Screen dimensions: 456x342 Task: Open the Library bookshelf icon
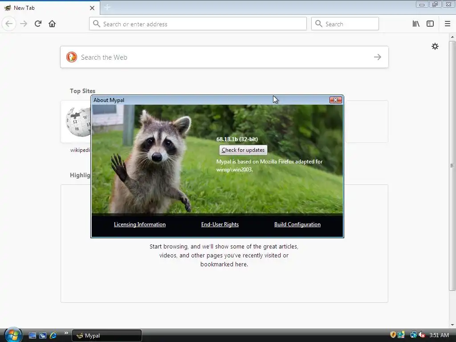pos(416,24)
